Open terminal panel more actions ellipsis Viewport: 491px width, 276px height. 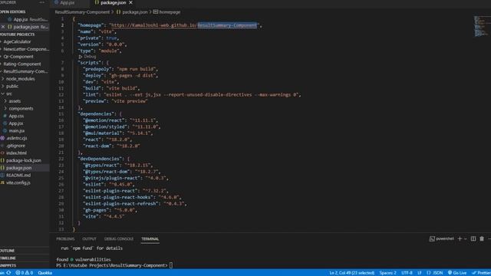[489, 238]
